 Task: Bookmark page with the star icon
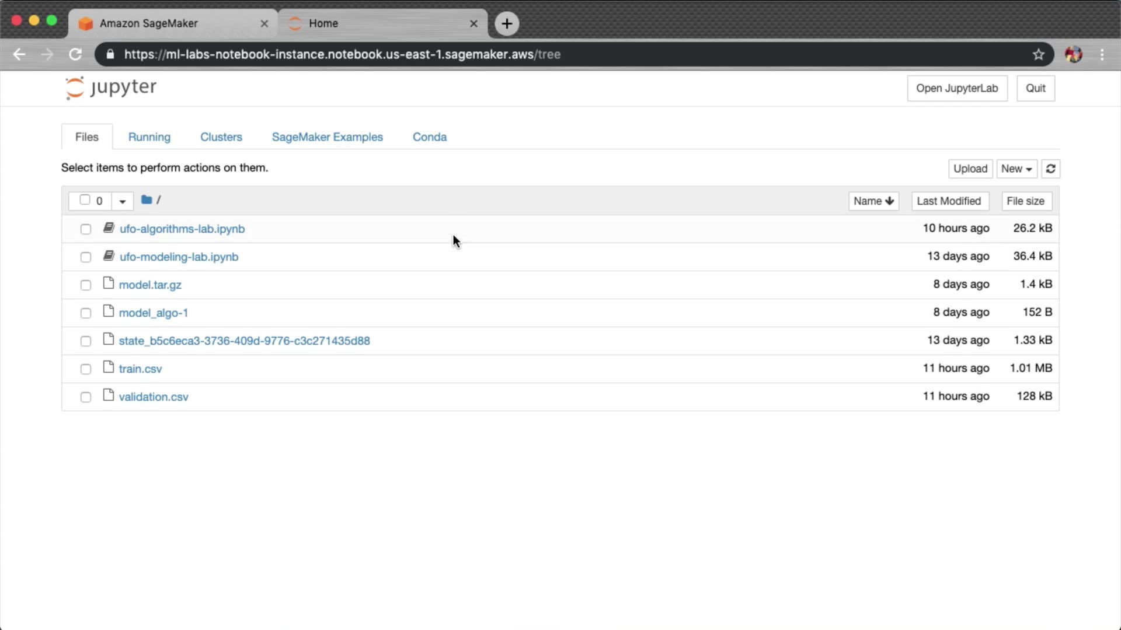point(1038,54)
